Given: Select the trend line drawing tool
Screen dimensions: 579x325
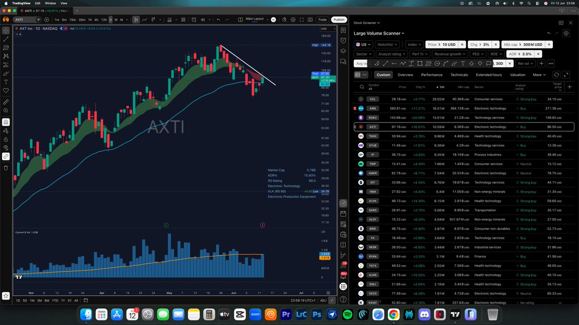Looking at the screenshot, I should point(6,39).
